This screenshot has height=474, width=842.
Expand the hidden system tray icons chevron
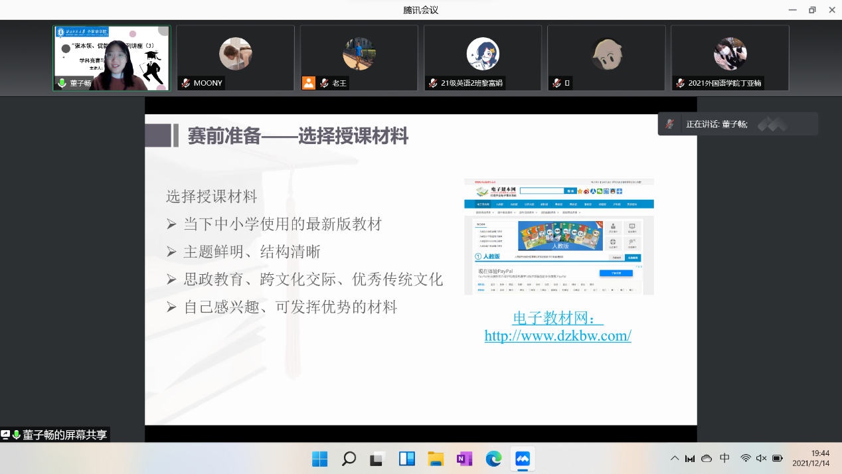675,458
